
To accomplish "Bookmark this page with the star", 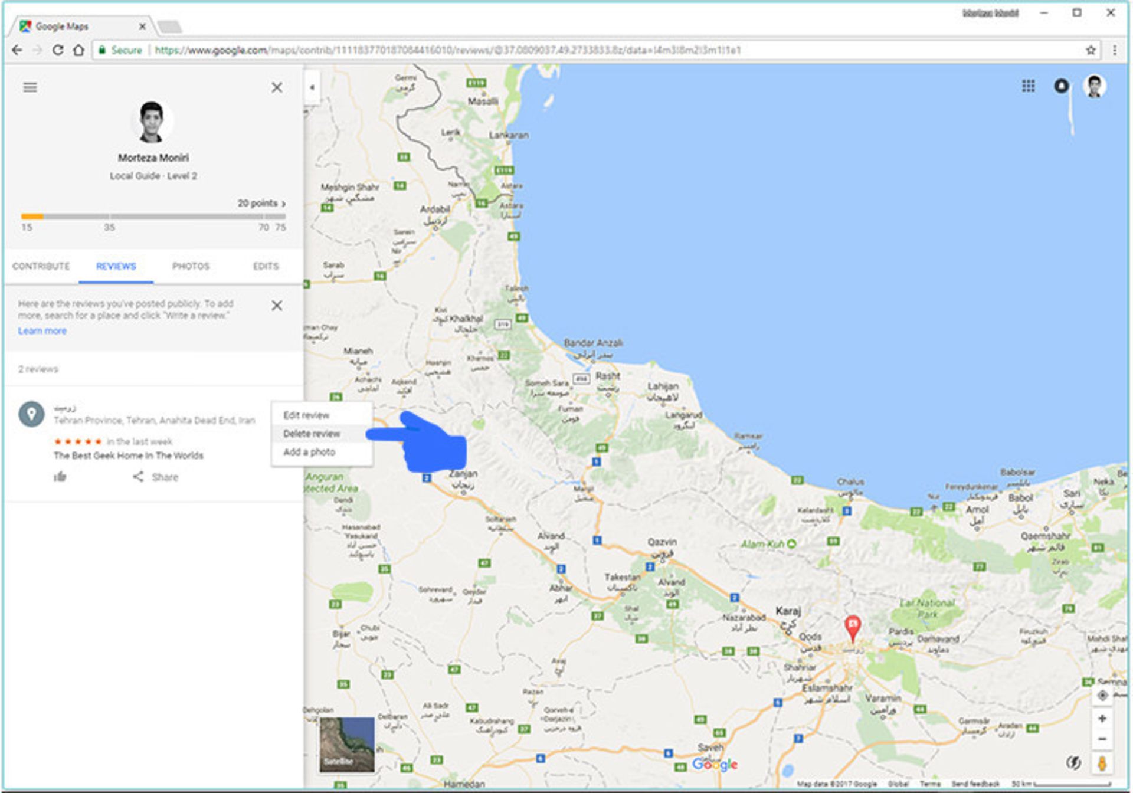I will pos(1091,50).
